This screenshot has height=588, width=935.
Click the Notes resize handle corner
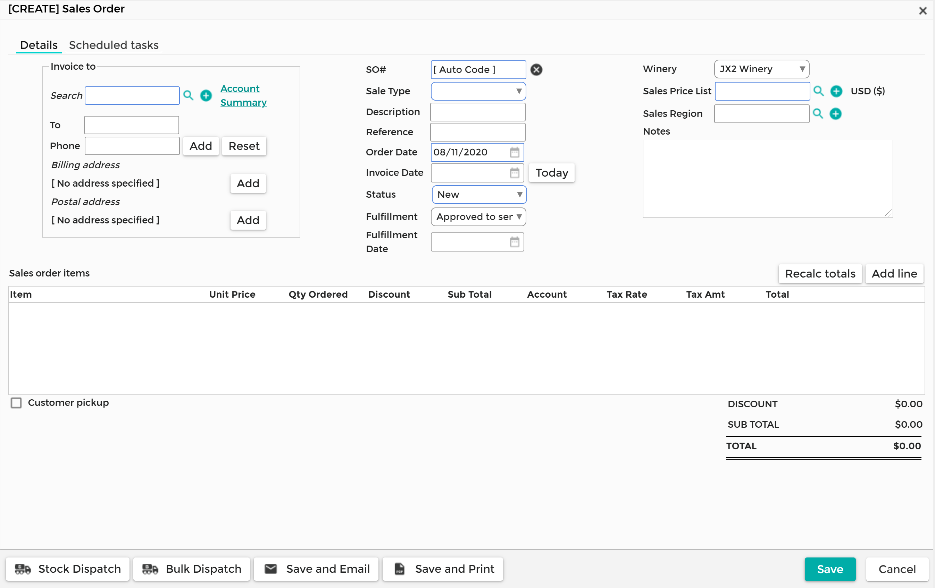[x=888, y=213]
